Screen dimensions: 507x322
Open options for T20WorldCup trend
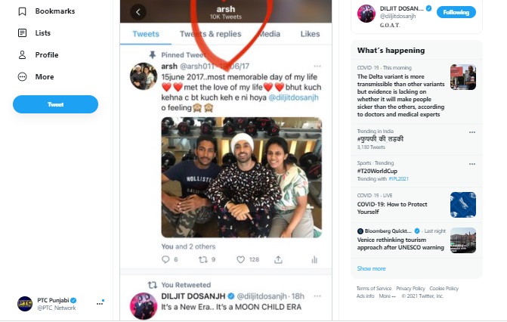point(471,164)
